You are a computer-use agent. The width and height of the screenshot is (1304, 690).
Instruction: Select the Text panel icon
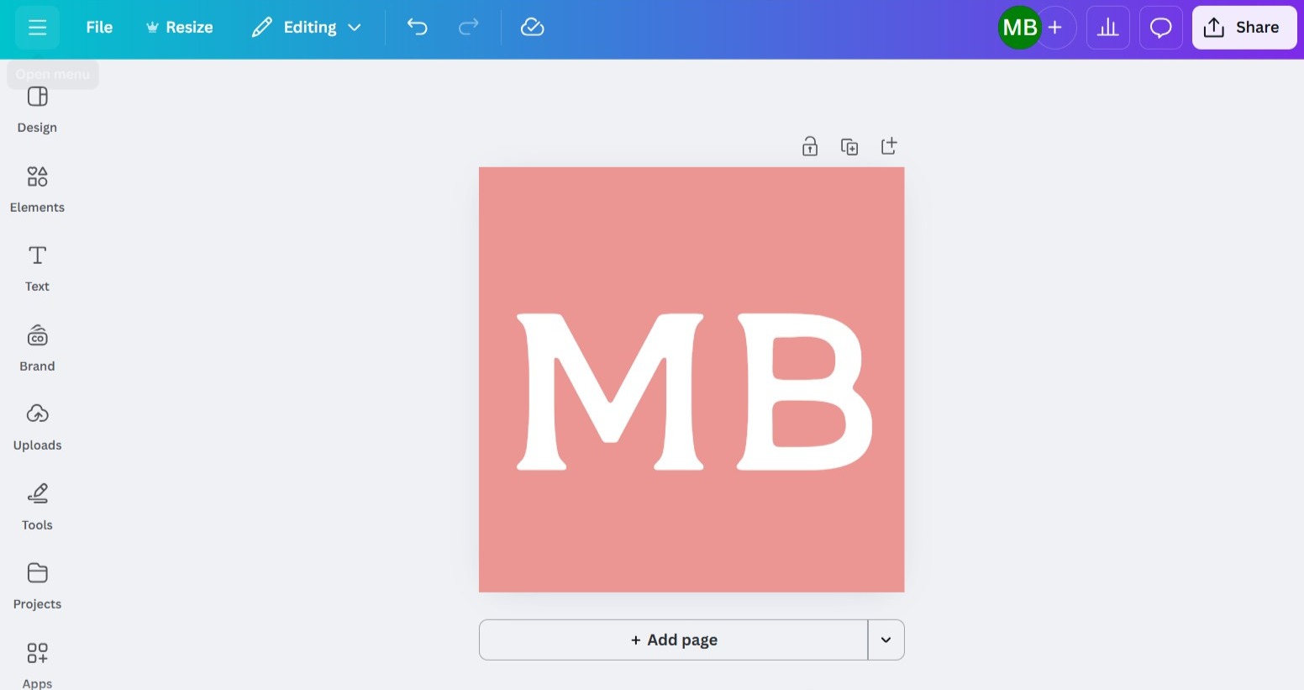[x=37, y=267]
